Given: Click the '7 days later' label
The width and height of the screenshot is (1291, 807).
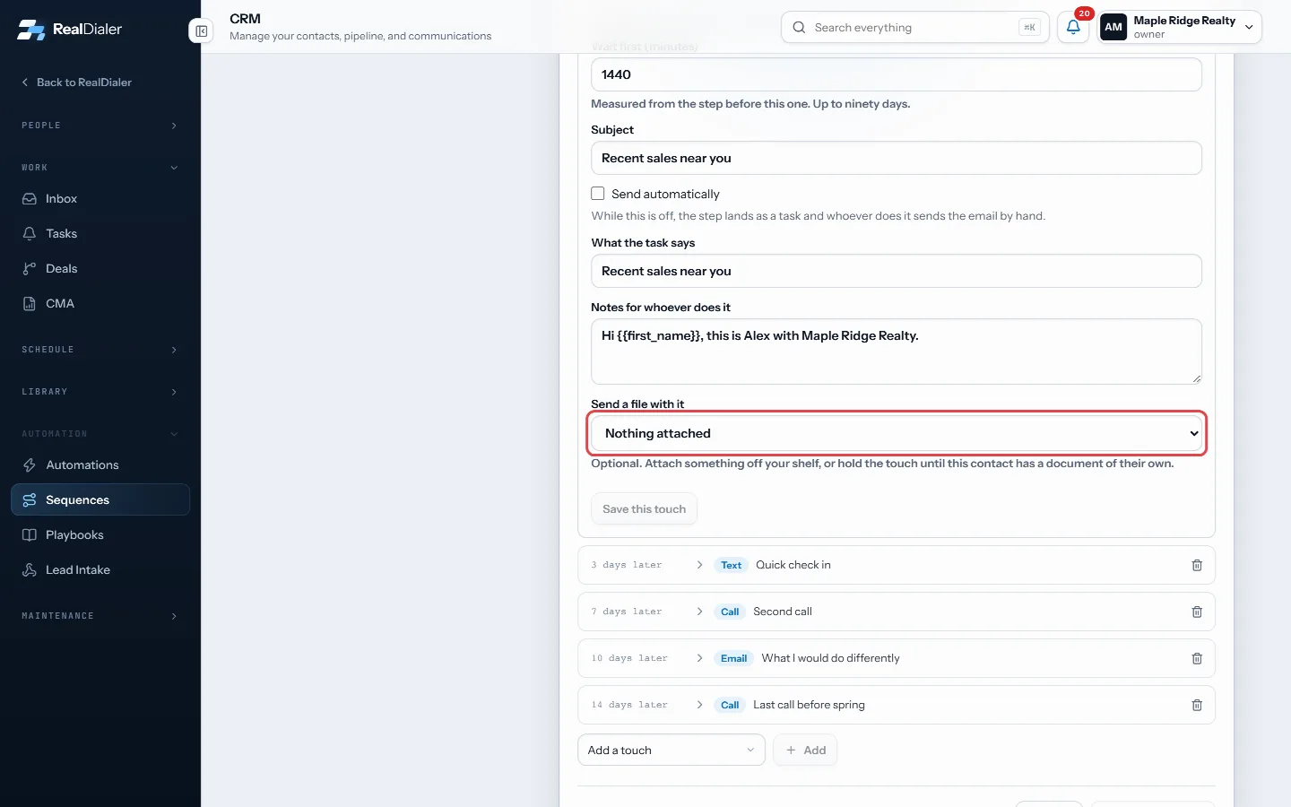Looking at the screenshot, I should (x=627, y=612).
